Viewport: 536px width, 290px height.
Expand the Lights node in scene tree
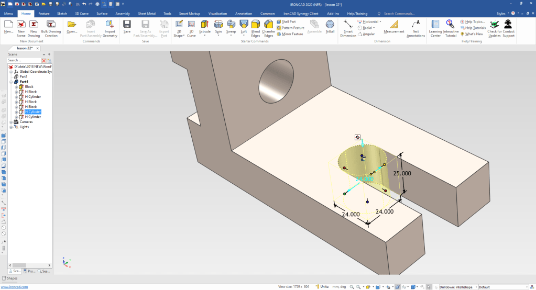pos(10,127)
